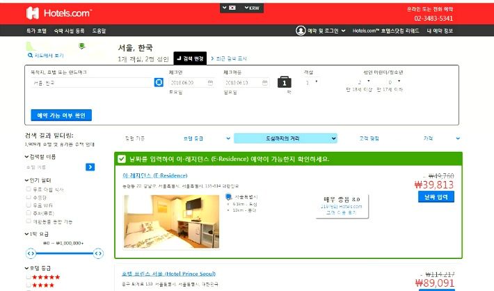The height and width of the screenshot is (291, 494).
Task: Collapse the hotel name search filter
Action: tap(40, 157)
